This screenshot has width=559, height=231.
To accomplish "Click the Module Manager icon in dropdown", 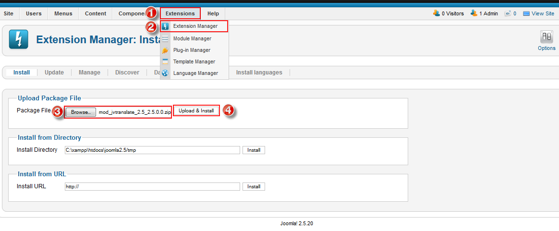I will pos(165,38).
